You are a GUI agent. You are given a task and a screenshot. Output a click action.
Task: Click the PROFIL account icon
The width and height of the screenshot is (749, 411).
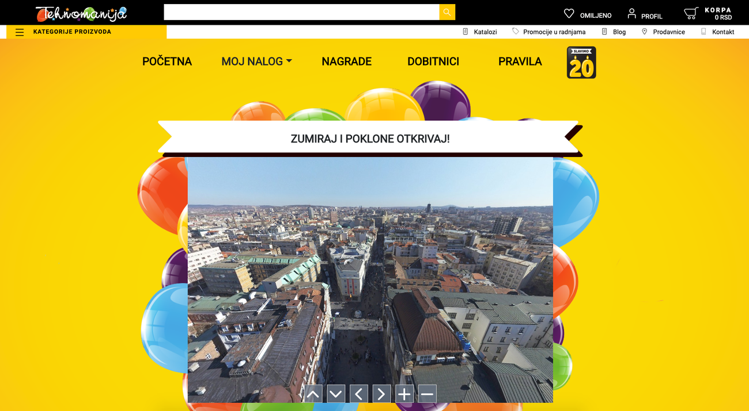tap(631, 13)
